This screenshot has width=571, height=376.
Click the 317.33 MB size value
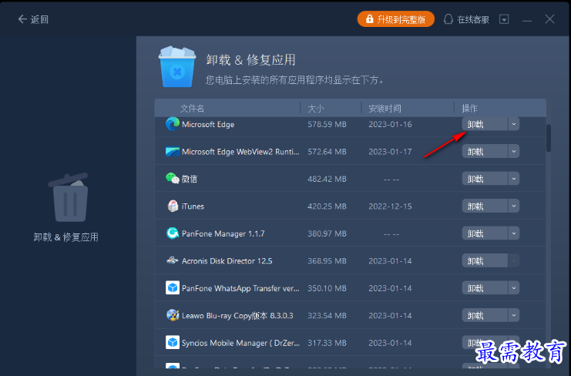(x=327, y=343)
